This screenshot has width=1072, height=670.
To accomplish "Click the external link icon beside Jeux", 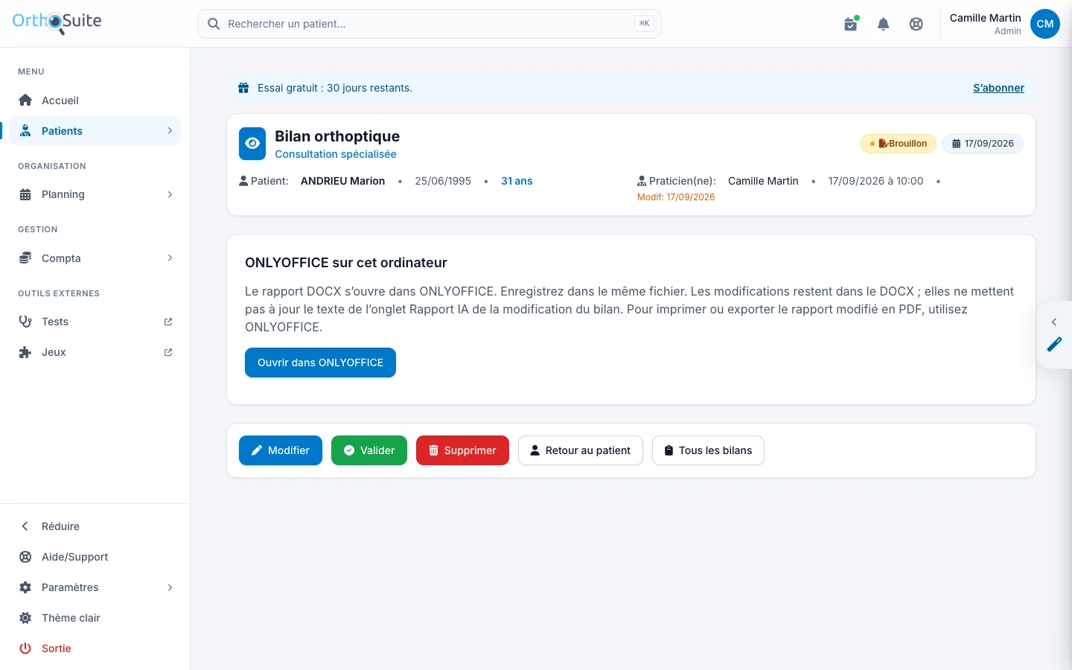I will click(168, 352).
